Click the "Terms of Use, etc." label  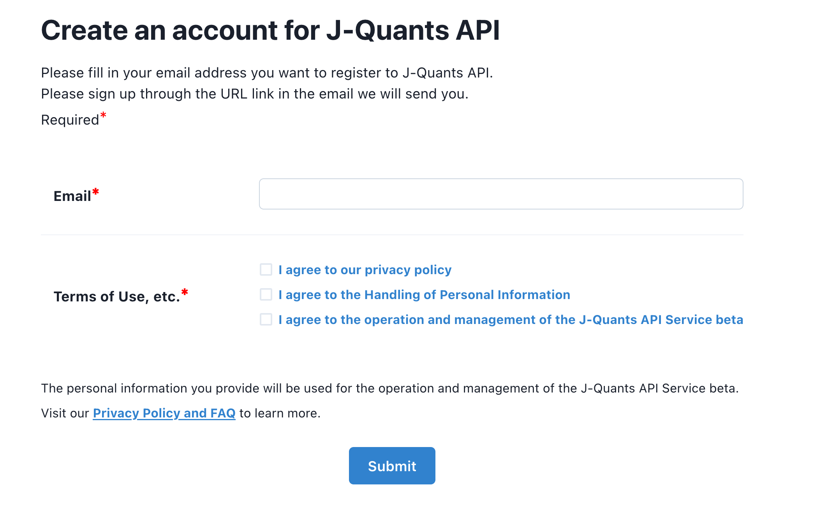117,296
